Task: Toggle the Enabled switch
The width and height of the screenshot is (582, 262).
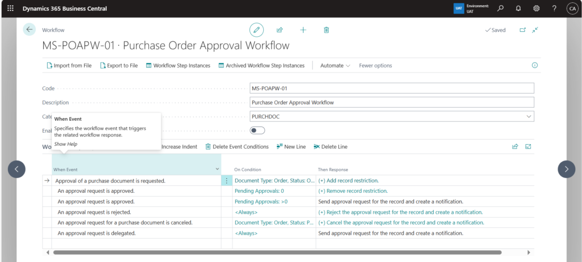Action: (257, 130)
